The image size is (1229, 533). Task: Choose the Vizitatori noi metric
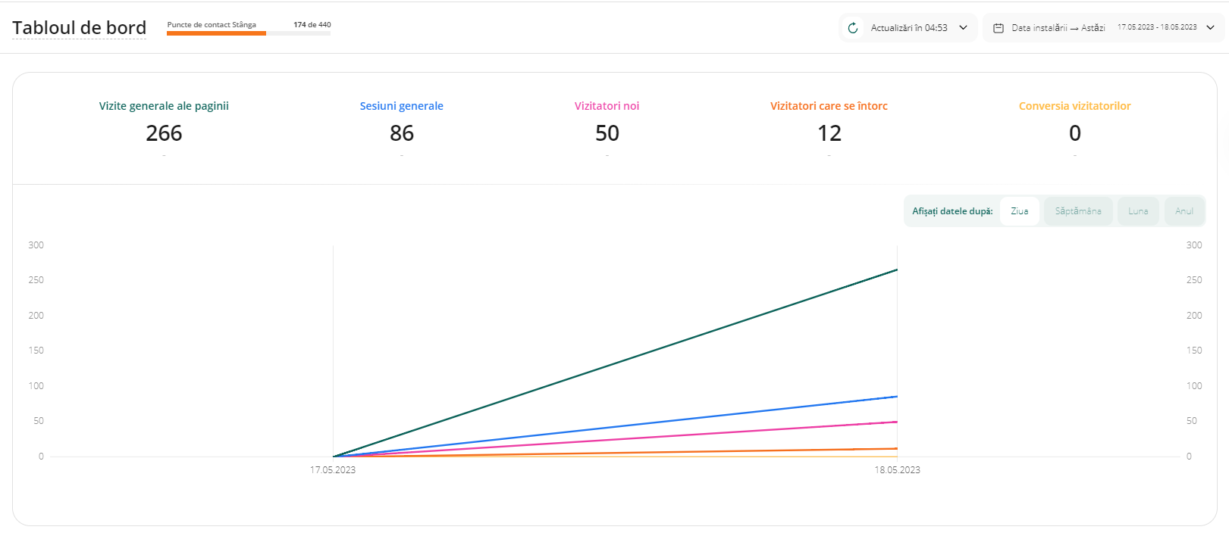tap(607, 106)
